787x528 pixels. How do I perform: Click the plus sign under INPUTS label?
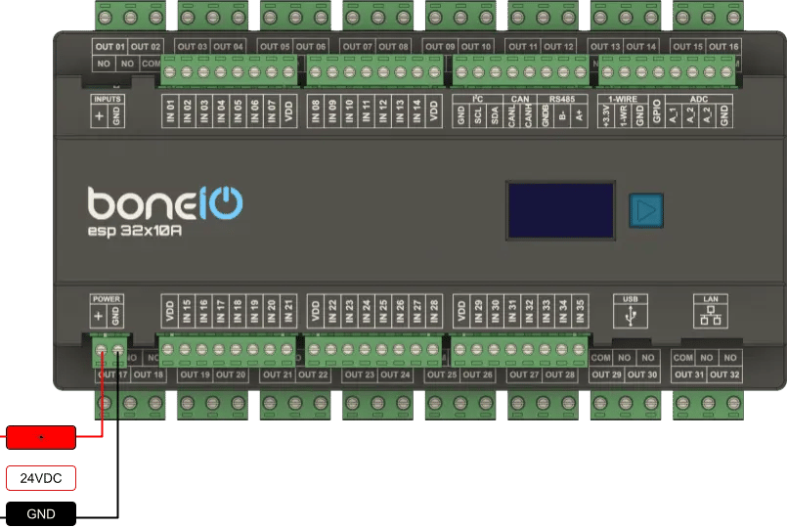point(99,115)
